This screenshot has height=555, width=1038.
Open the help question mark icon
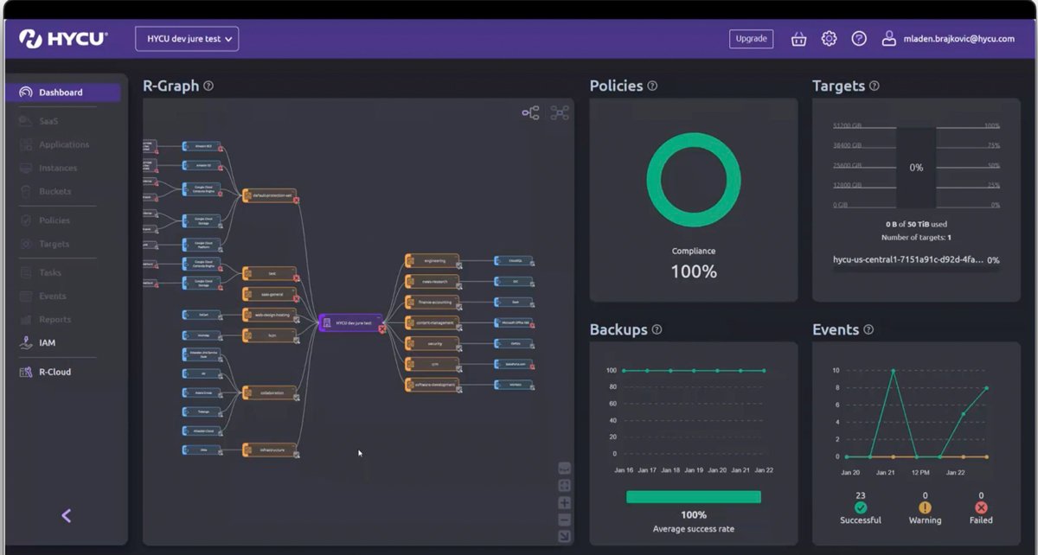pos(858,38)
